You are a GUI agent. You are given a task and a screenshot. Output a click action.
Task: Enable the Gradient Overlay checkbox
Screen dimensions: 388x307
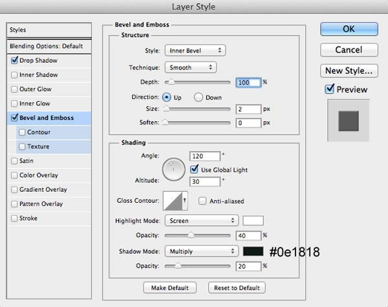tap(14, 190)
